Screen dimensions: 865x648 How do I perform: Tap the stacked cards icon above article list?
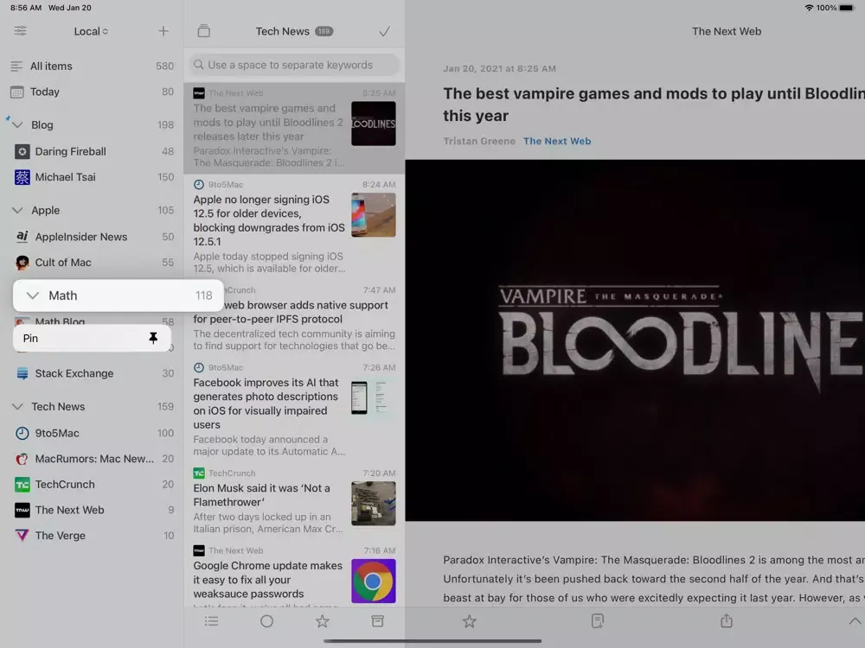(203, 31)
